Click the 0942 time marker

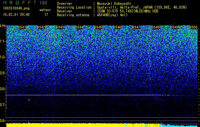(41, 27)
